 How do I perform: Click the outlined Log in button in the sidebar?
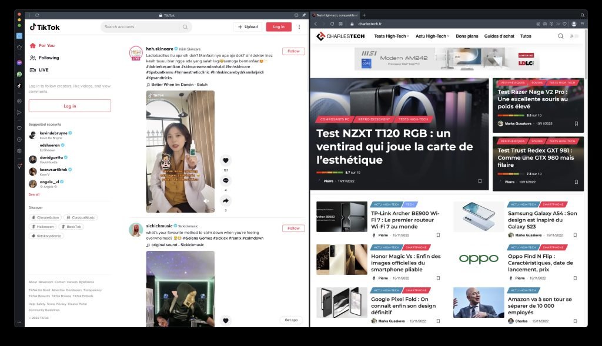(x=70, y=106)
